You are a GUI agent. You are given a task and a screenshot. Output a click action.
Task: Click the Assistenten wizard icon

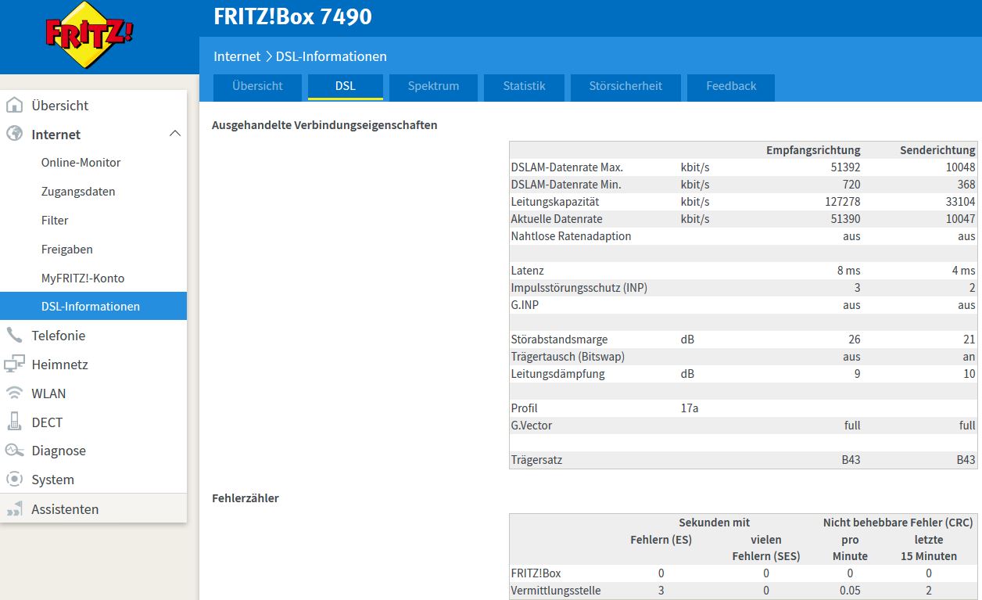15,509
